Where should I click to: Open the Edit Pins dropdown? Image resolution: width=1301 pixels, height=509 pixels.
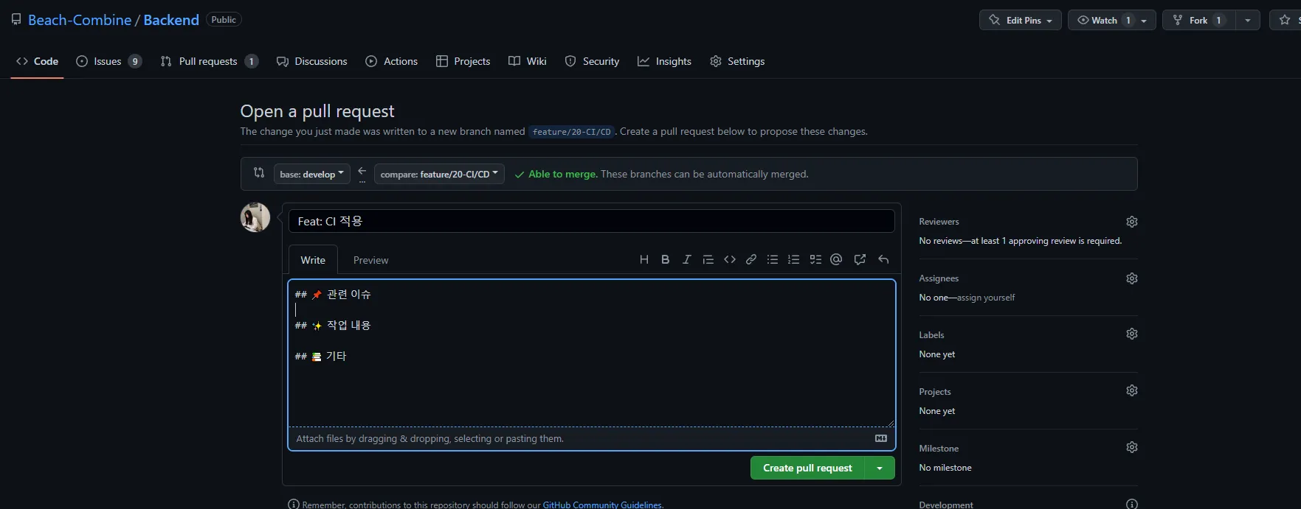[x=1021, y=20]
